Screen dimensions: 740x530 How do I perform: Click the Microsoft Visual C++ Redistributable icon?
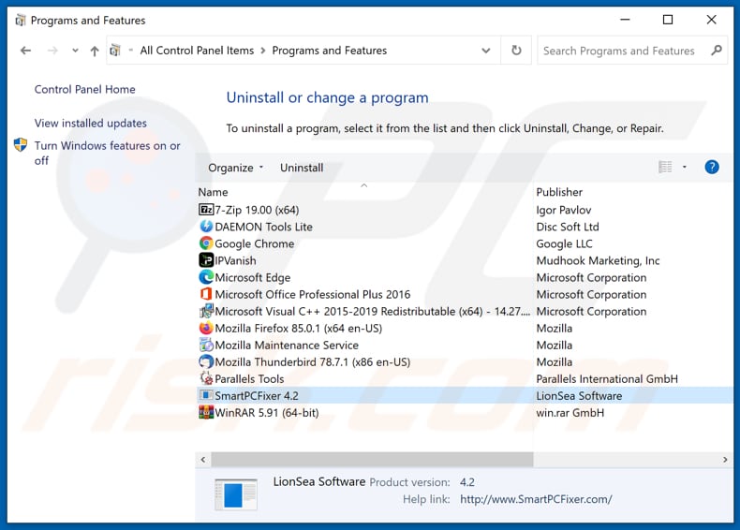click(206, 311)
